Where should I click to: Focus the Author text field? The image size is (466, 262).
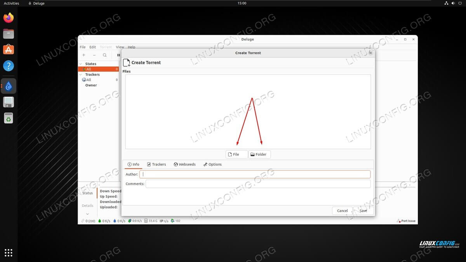[255, 174]
